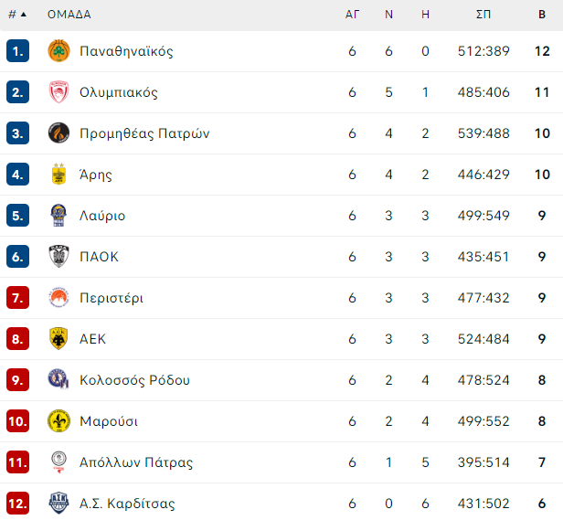Viewport: 563px width, 520px height.
Task: Open the Κολοσσός Ρόδου team link
Action: tap(134, 380)
